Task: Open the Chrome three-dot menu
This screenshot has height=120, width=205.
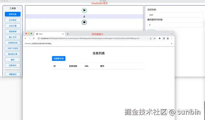Action: coord(172,38)
